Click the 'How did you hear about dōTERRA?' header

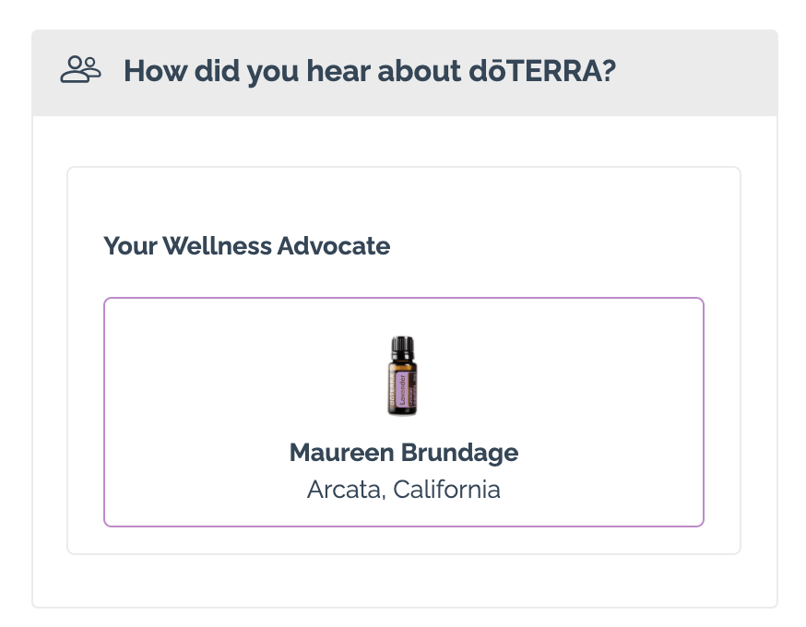point(370,70)
